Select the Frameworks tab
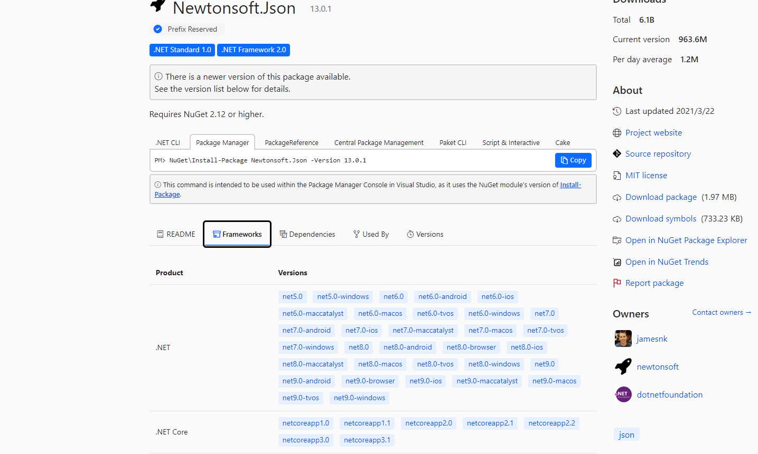Viewport: 758px width, 454px height. tap(237, 234)
